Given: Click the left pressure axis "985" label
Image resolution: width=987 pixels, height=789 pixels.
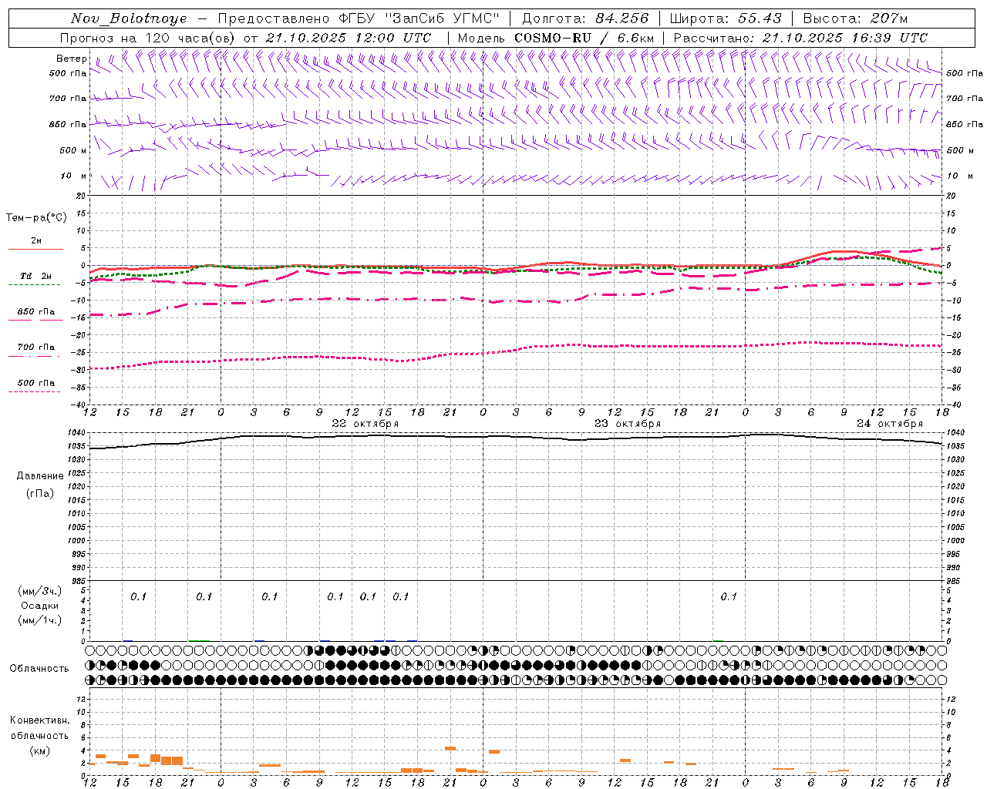Looking at the screenshot, I should [78, 581].
